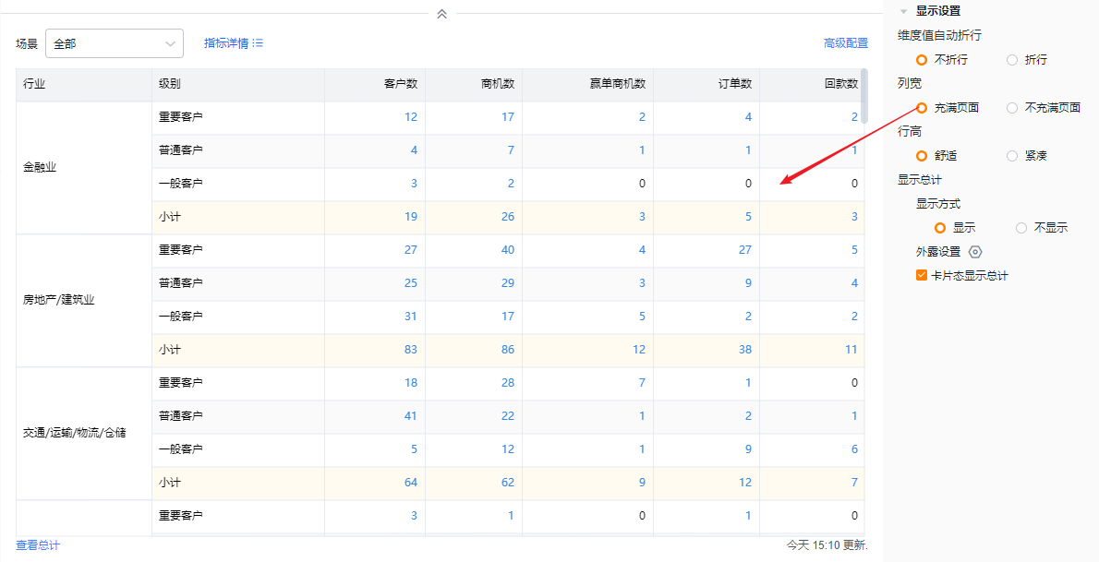Collapse the 显示设置 section triangle
Viewport: 1099px width, 562px height.
pyautogui.click(x=902, y=12)
